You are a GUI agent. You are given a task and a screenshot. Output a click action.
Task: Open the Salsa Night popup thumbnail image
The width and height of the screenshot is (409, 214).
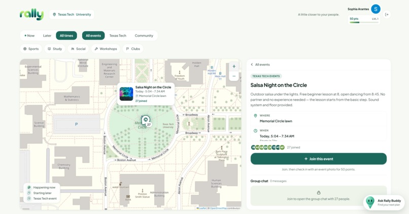click(x=126, y=94)
